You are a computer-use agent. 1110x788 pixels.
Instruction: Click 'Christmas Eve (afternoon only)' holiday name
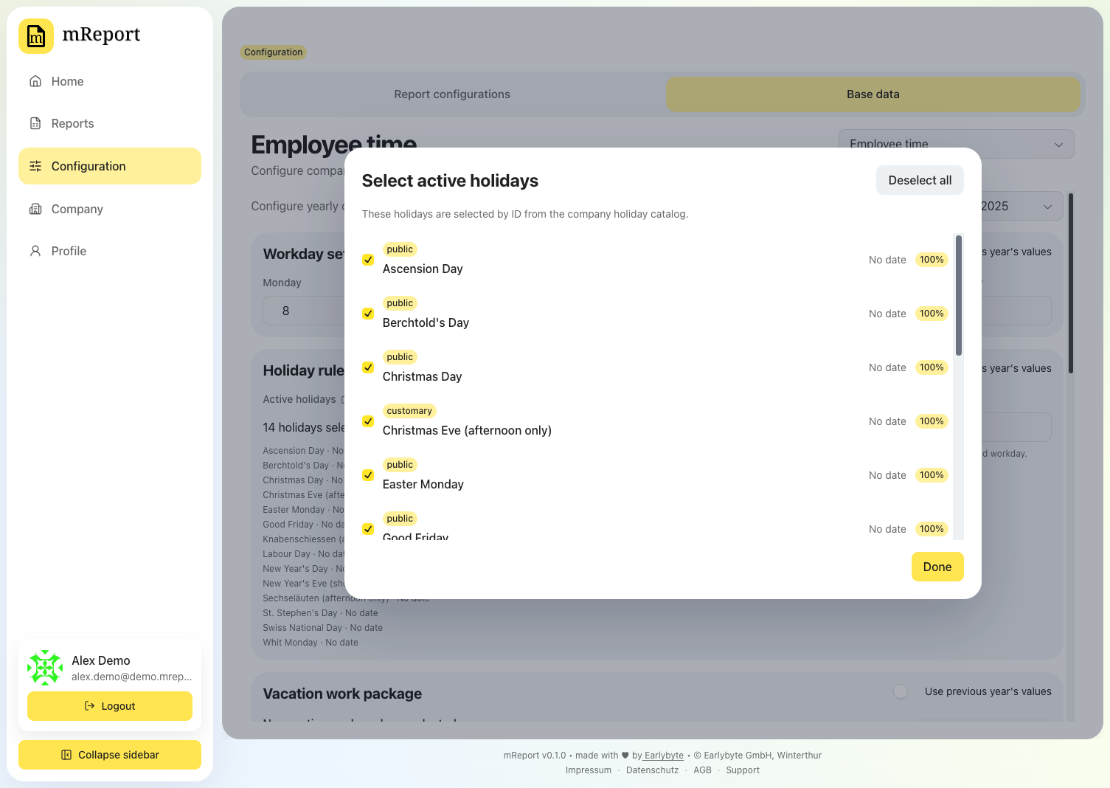click(467, 431)
